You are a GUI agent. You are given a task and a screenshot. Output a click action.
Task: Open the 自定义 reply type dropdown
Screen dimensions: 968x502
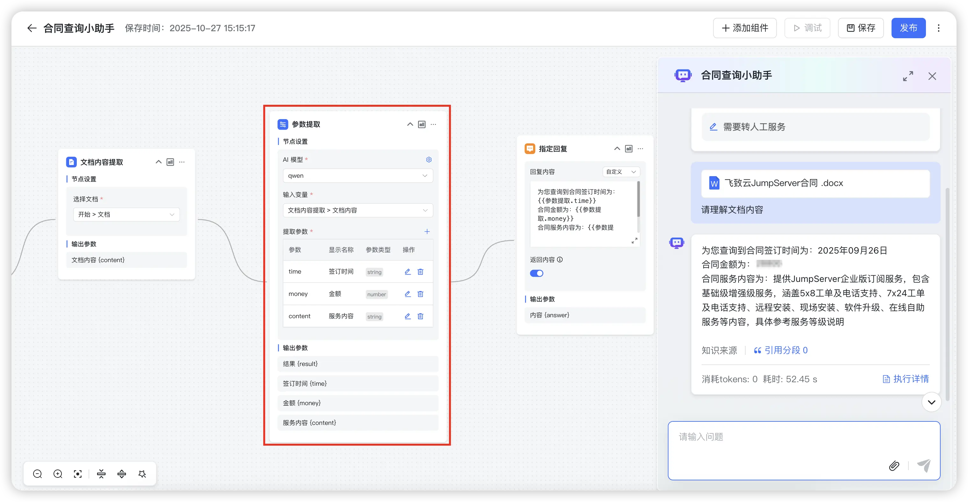(621, 172)
